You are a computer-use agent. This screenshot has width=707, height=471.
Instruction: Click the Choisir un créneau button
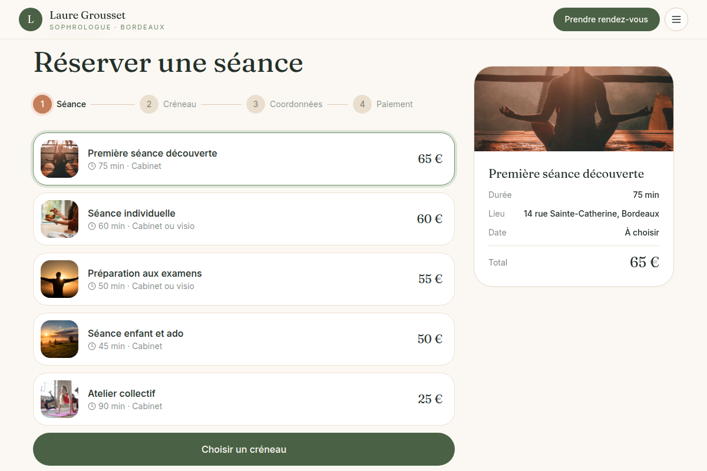coord(244,449)
